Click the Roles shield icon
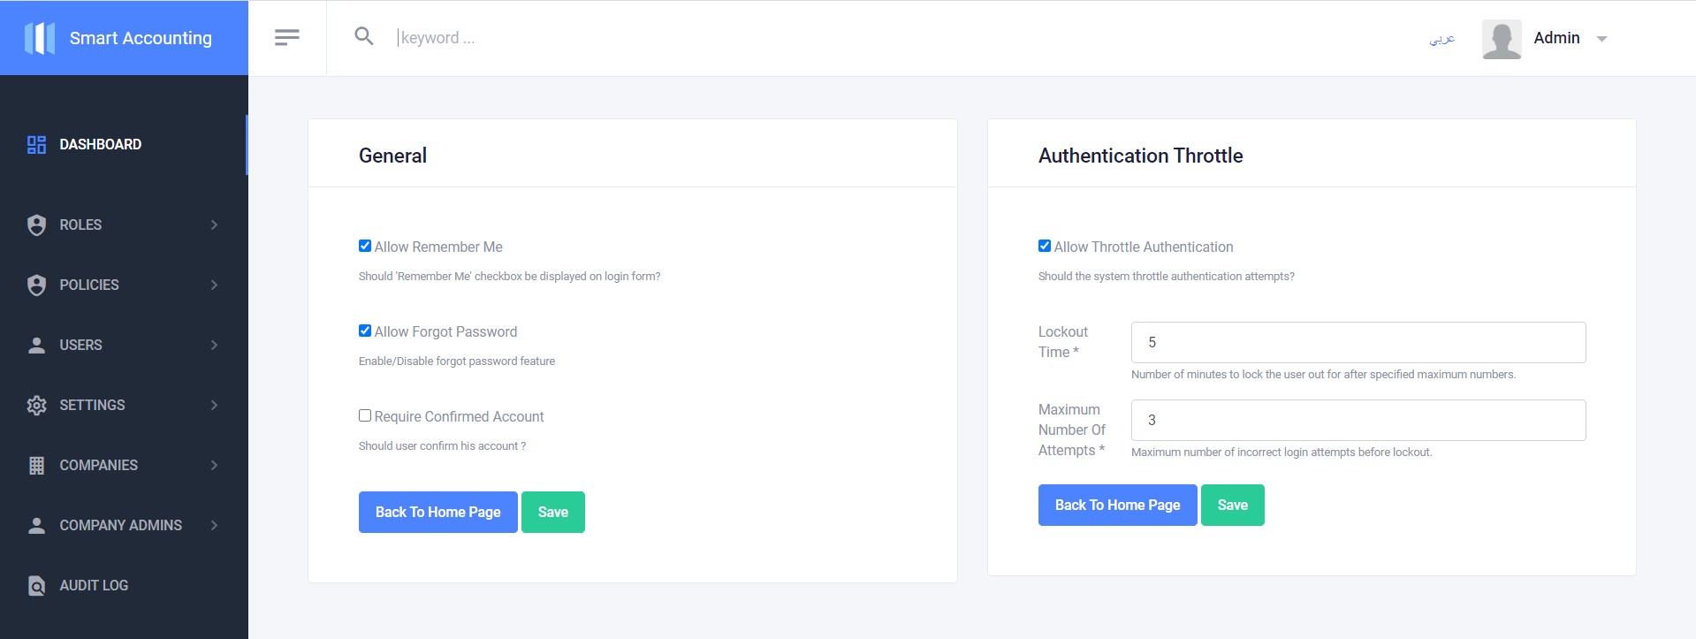Viewport: 1696px width, 639px height. tap(36, 225)
